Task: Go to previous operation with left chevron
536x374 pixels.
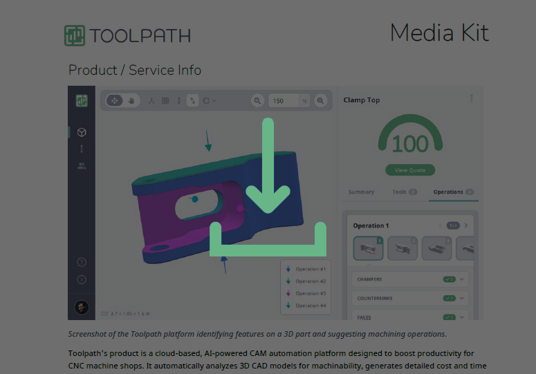Action: [441, 226]
